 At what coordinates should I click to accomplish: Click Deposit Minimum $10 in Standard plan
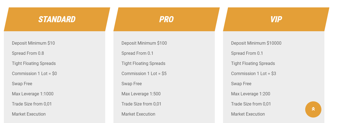(33, 43)
